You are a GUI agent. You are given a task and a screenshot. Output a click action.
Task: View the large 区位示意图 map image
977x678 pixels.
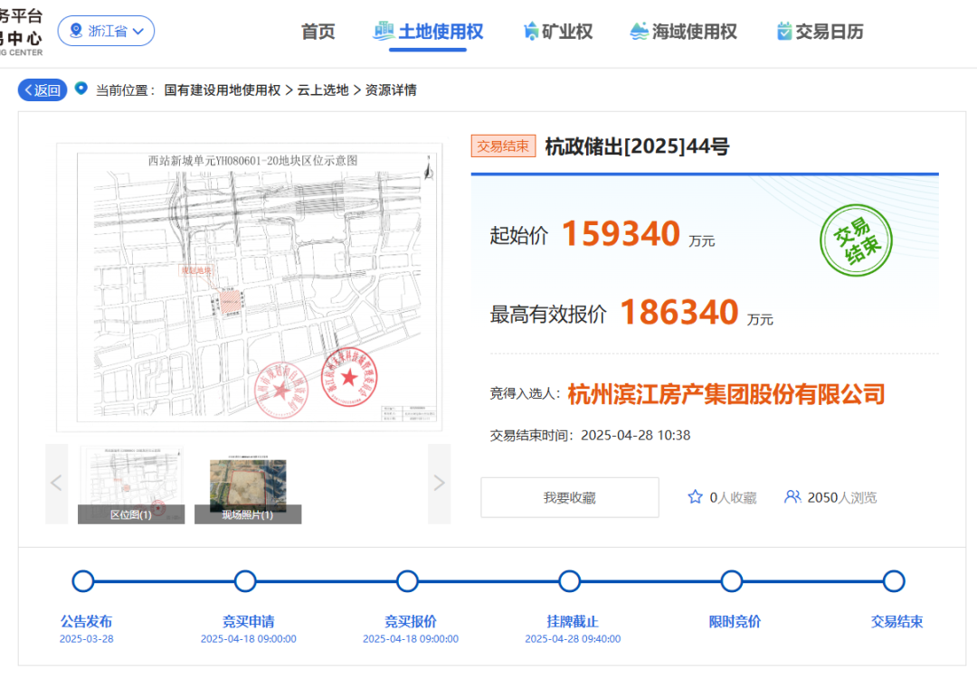pyautogui.click(x=250, y=287)
